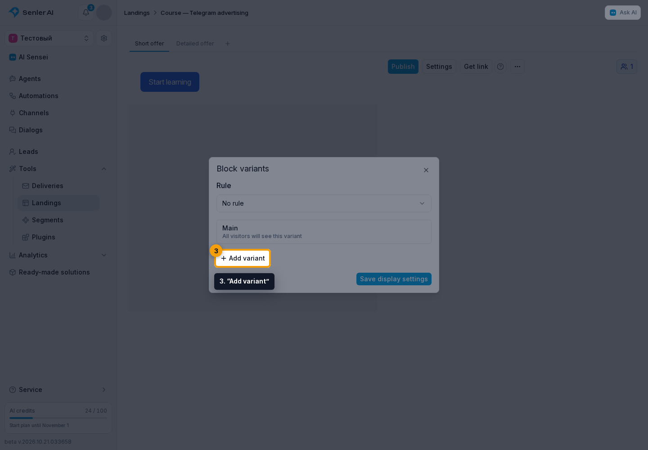Click the AI credits progress bar
Viewport: 648px width, 450px height.
(58, 418)
